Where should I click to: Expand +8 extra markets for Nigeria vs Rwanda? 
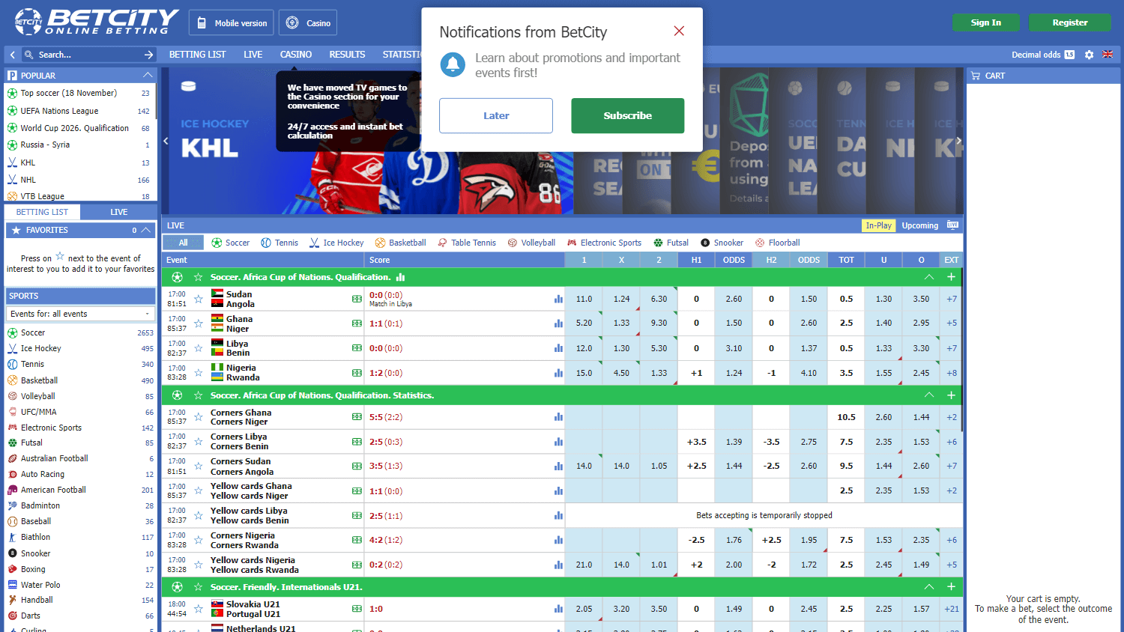coord(952,373)
